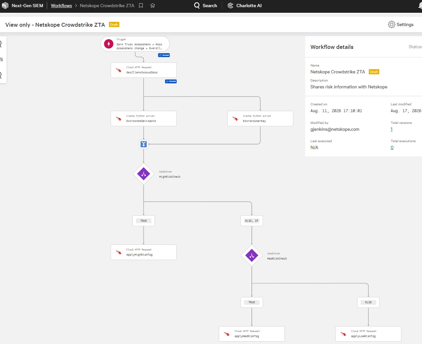
Task: Select ExtractUserKey falcon icon
Action: pyautogui.click(x=235, y=119)
